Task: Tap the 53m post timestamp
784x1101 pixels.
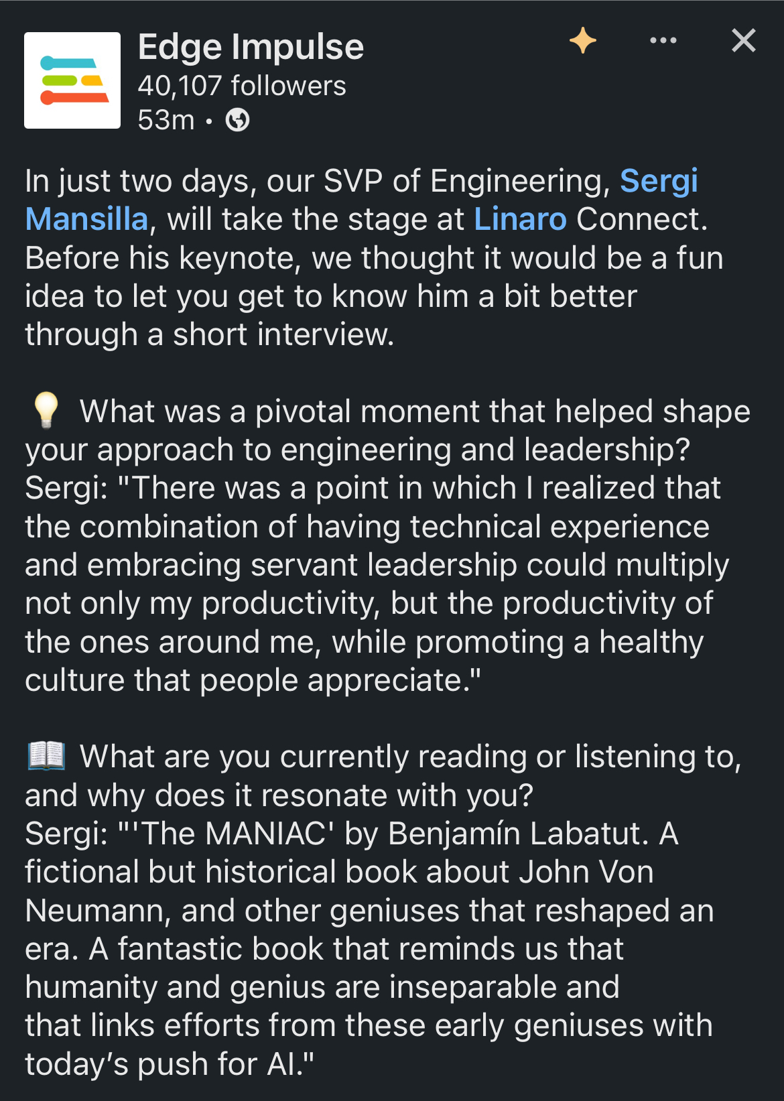Action: click(x=166, y=121)
